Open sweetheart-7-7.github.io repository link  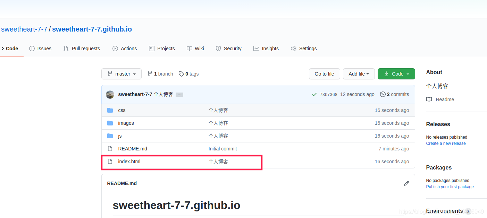coord(92,29)
